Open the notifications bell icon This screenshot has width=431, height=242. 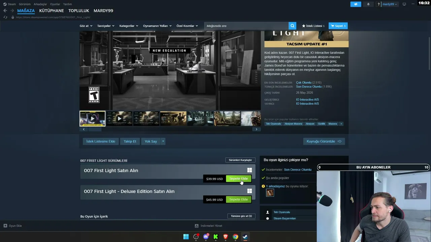click(x=368, y=4)
